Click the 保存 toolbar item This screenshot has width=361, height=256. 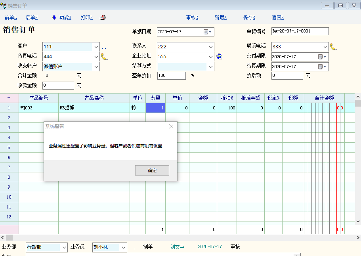pyautogui.click(x=249, y=17)
